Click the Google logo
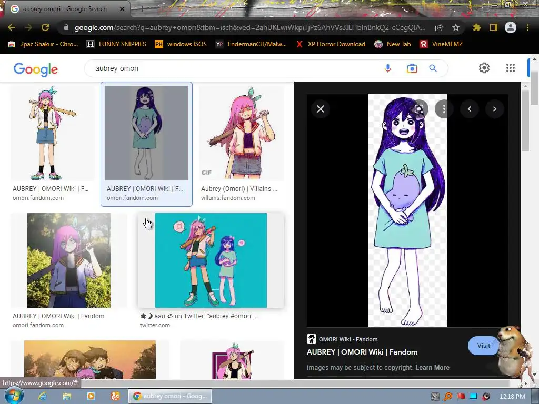The image size is (539, 404). pyautogui.click(x=36, y=69)
